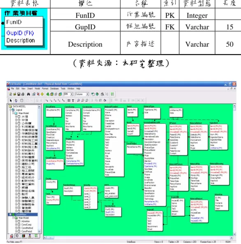
Task: Click the binoculars Find icon
Action: click(x=28, y=94)
